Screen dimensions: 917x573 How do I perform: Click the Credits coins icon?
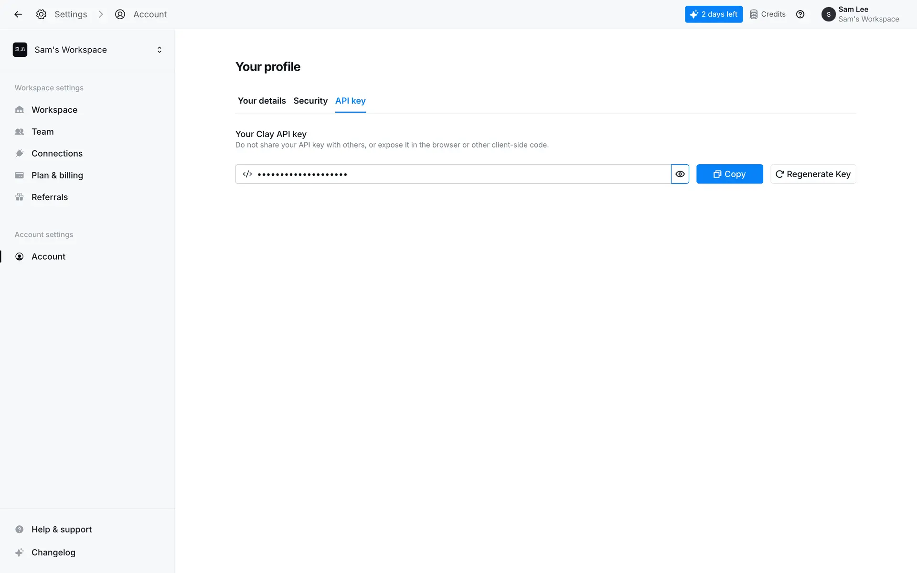(754, 14)
